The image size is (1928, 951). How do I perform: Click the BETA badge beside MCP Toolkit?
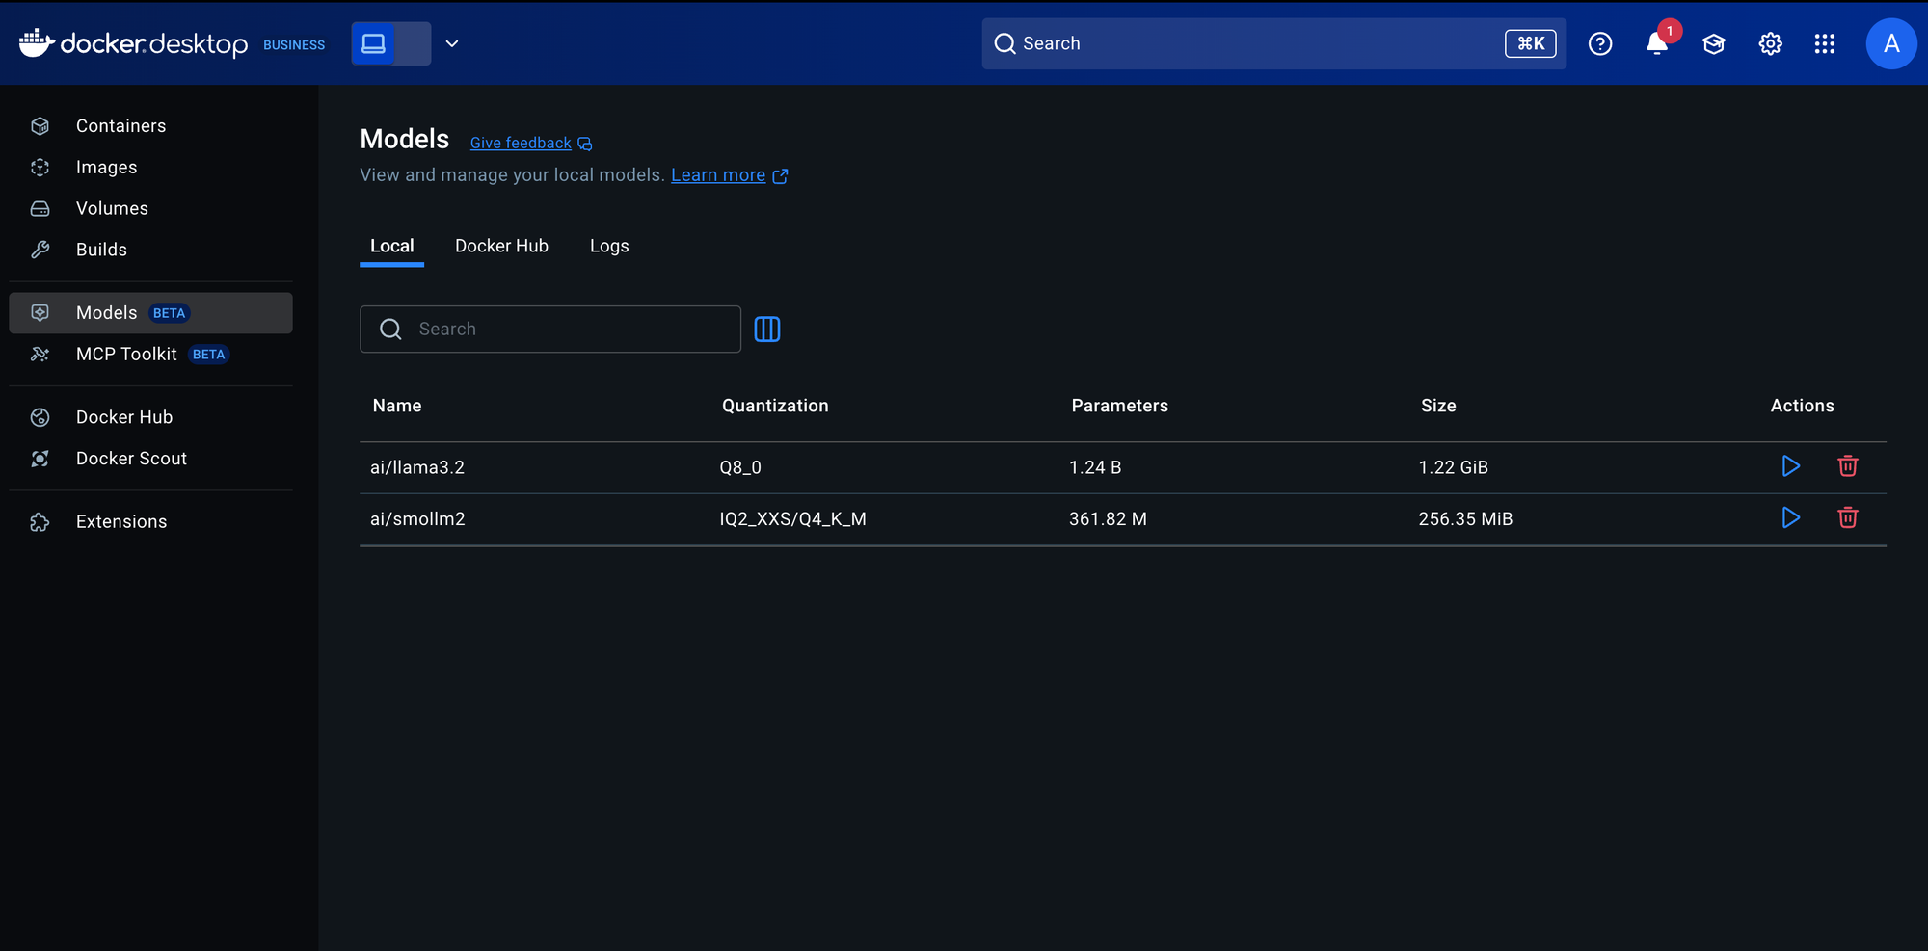(209, 355)
